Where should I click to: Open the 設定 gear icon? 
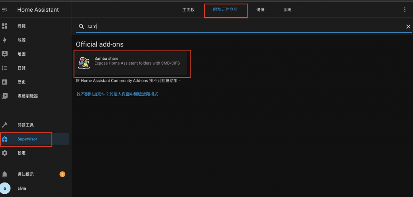(5, 153)
